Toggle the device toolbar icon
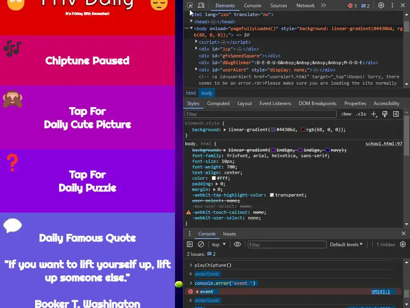This screenshot has width=410, height=308. [x=201, y=6]
